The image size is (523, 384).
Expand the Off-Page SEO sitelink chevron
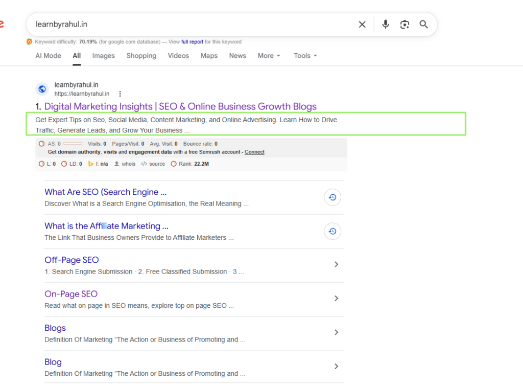336,264
